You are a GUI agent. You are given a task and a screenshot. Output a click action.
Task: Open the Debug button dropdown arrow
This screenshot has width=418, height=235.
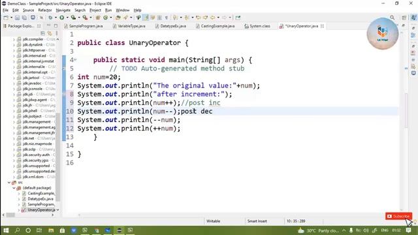pos(56,18)
